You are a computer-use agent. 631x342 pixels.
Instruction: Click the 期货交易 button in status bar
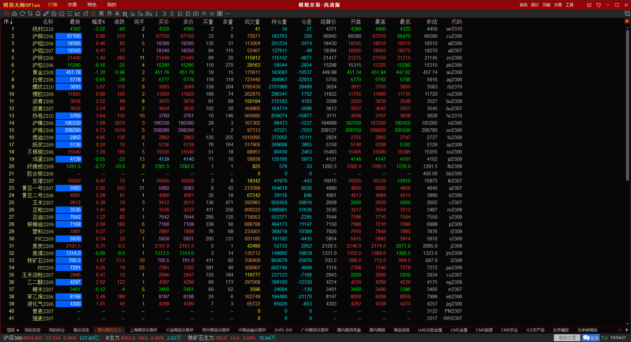[567, 338]
